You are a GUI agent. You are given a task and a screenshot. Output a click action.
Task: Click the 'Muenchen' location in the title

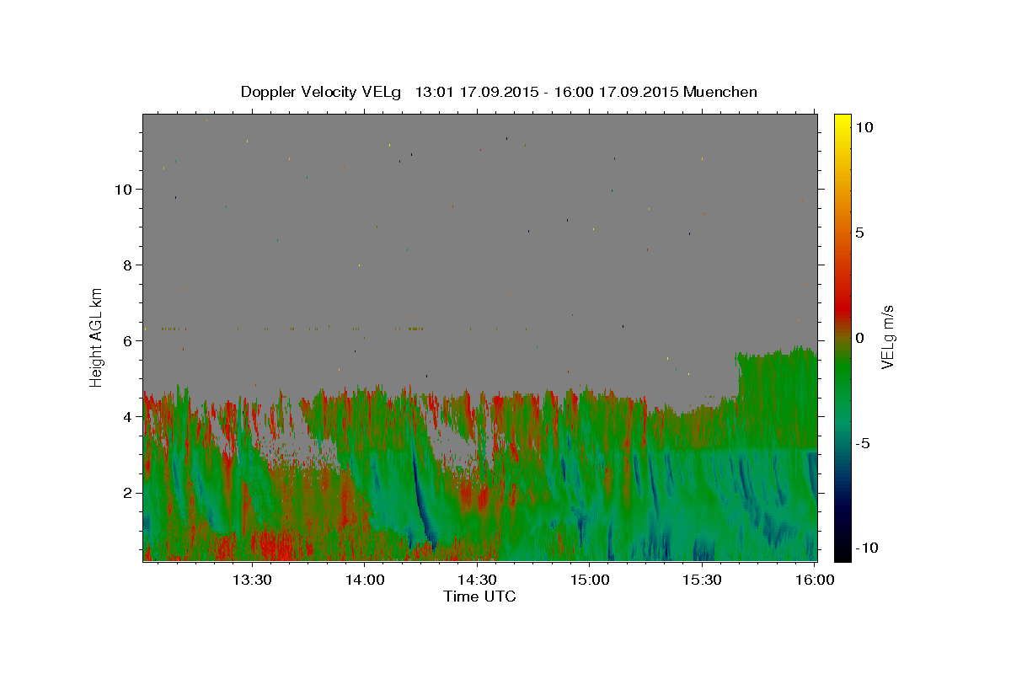coord(720,92)
